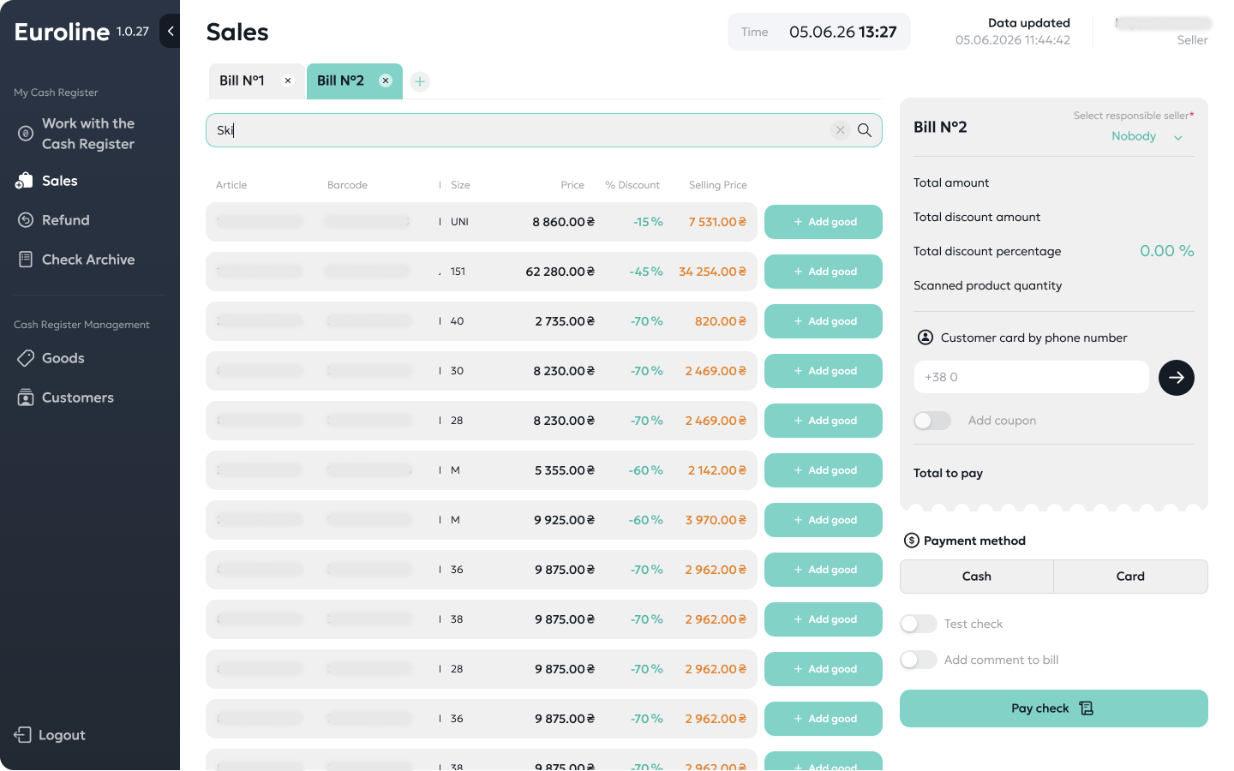The width and height of the screenshot is (1234, 771).
Task: Clear the search field with the X icon
Action: pos(840,130)
